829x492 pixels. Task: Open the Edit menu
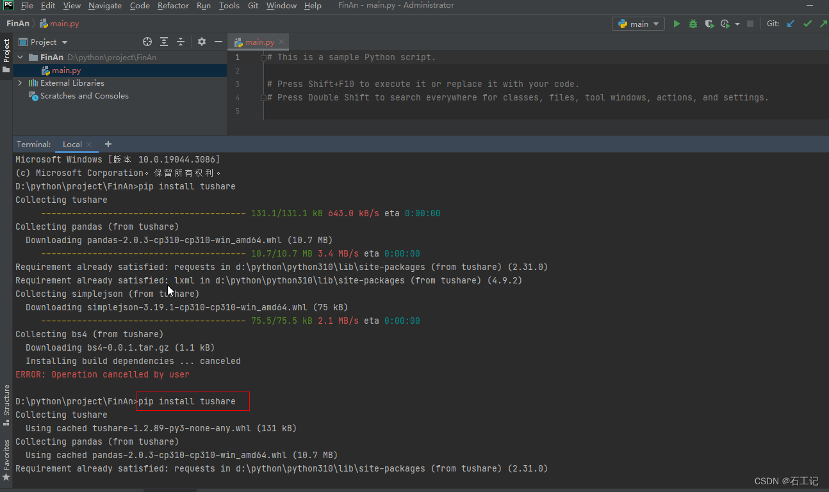(48, 6)
